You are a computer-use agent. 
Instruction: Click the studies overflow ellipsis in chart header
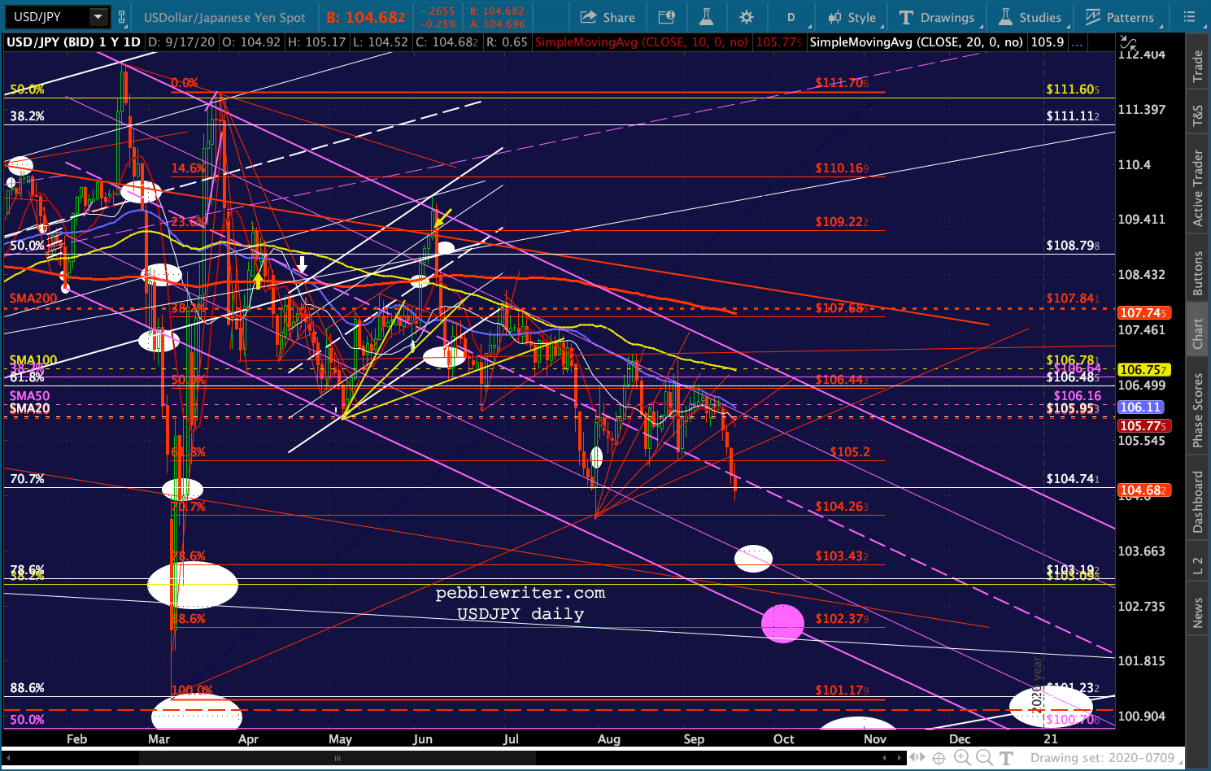point(1077,42)
